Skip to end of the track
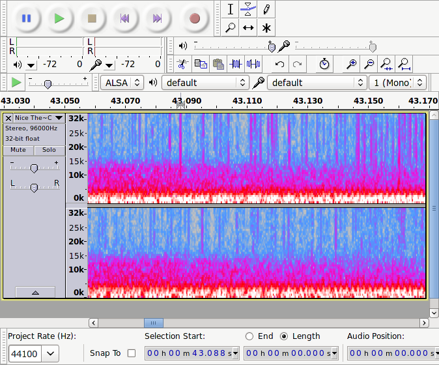439x365 pixels. coord(157,18)
